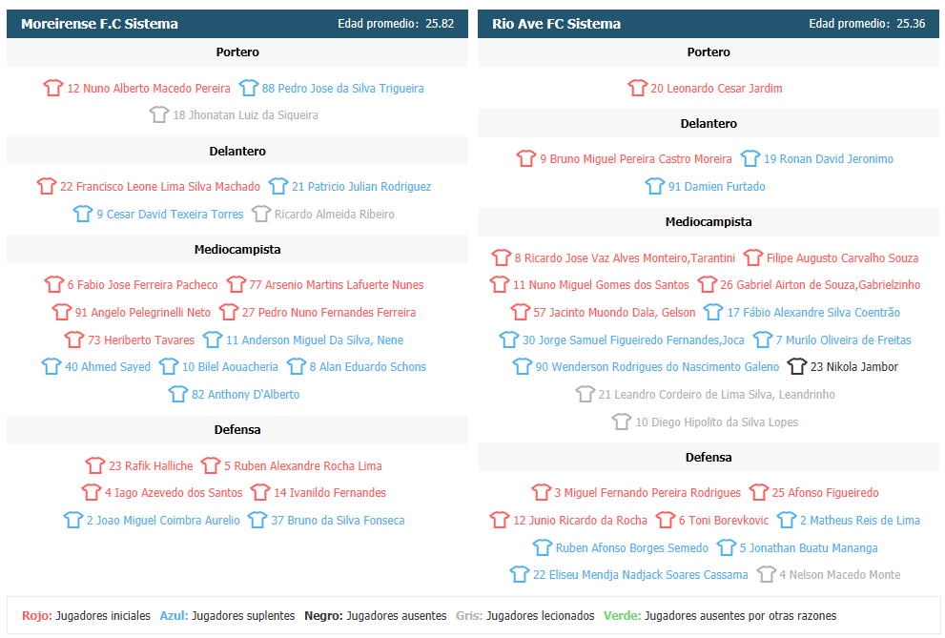
Task: Click the red jersey icon beside Rafik Halliche
Action: (x=95, y=465)
